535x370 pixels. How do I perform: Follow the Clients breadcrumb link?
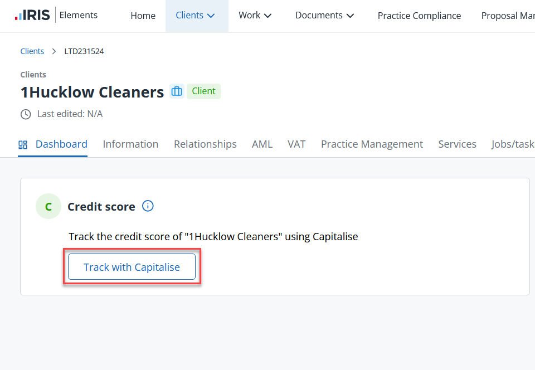coord(32,51)
